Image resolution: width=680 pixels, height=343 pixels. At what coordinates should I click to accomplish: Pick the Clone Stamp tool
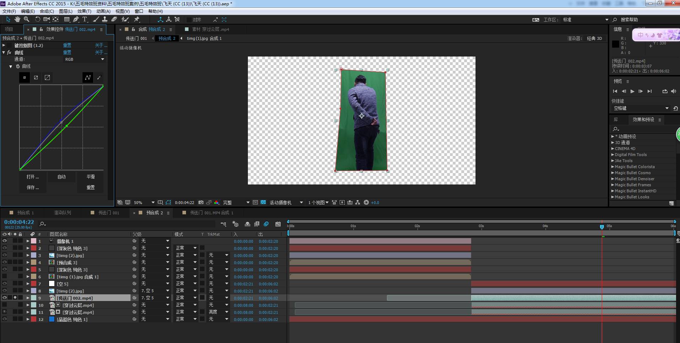(105, 20)
